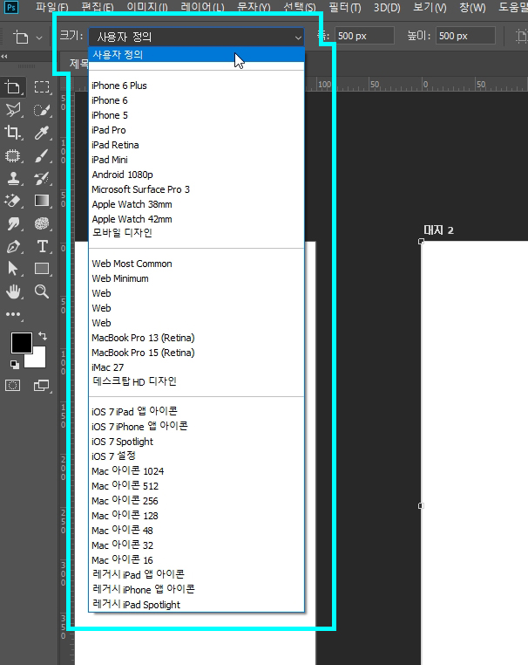Select the Gradient tool
This screenshot has height=665, width=528.
click(x=42, y=201)
